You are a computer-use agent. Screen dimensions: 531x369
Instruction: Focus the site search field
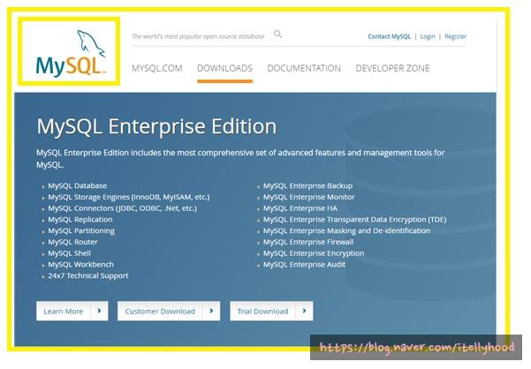coord(198,36)
